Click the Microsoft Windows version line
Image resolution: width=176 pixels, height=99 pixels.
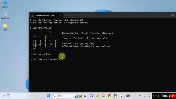click(57, 20)
